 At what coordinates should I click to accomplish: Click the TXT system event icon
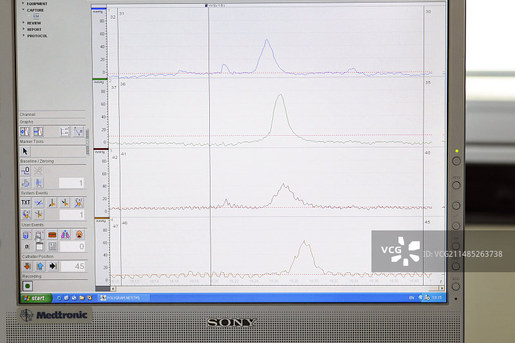point(26,202)
